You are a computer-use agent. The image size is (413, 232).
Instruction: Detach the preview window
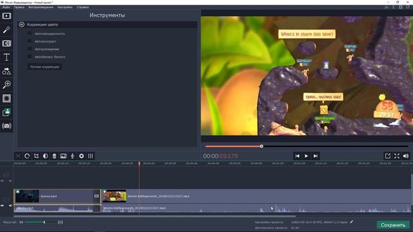tap(388, 156)
